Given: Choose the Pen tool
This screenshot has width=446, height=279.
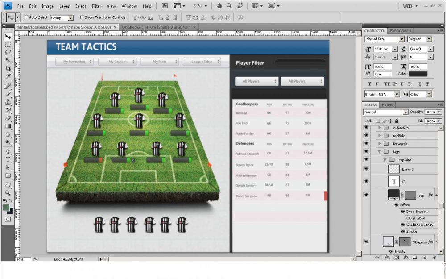Looking at the screenshot, I should (x=8, y=151).
